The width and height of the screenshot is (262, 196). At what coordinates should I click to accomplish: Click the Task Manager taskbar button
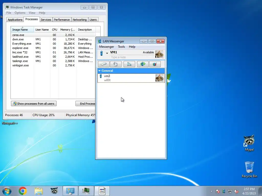86,191
